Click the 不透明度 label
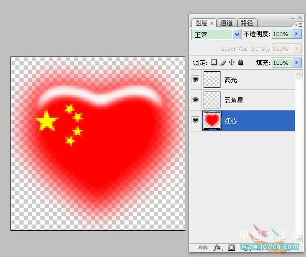 coord(257,34)
